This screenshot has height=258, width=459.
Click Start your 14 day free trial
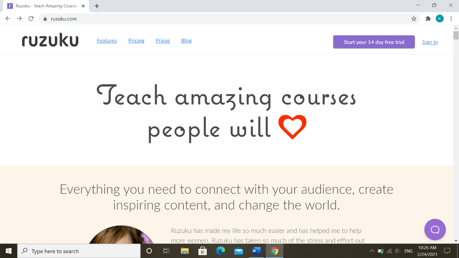coord(374,42)
